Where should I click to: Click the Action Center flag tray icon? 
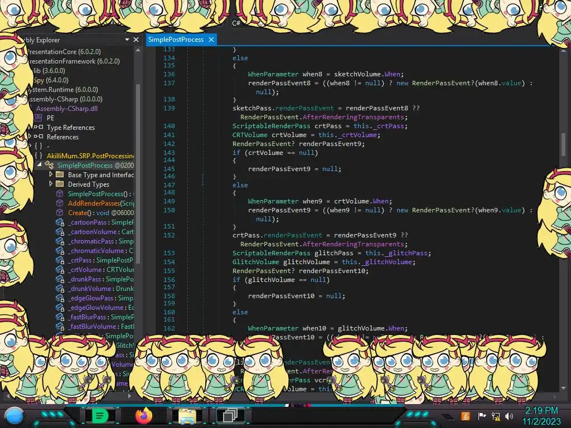(482, 416)
